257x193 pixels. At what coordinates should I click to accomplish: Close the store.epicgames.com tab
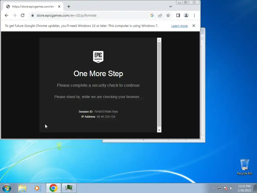pyautogui.click(x=59, y=7)
